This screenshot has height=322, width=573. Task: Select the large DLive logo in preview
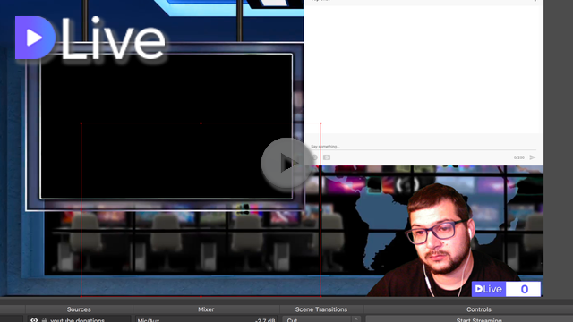(x=90, y=38)
